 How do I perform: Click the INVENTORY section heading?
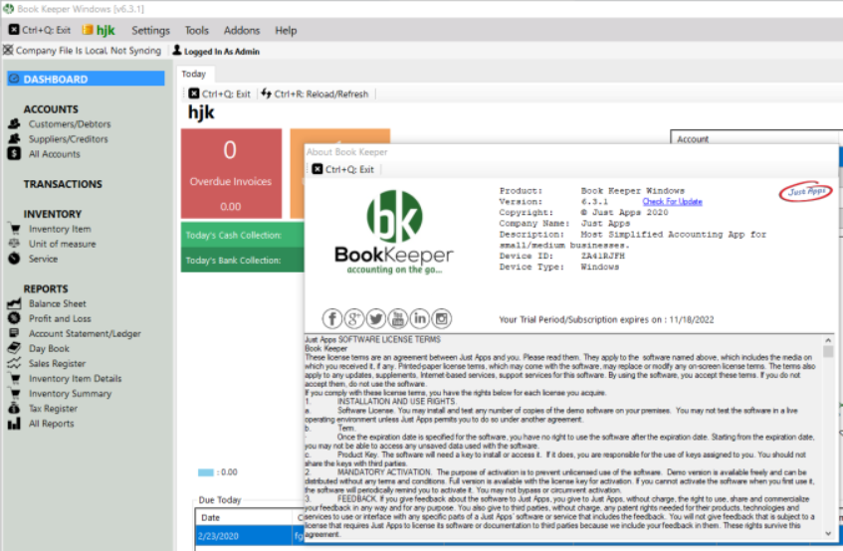52,214
